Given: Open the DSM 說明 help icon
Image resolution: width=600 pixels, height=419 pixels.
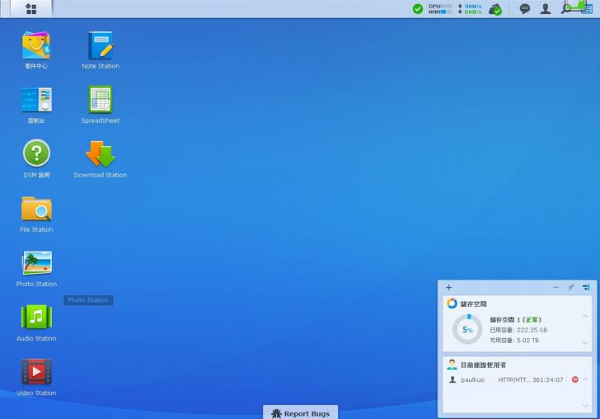Looking at the screenshot, I should [36, 154].
